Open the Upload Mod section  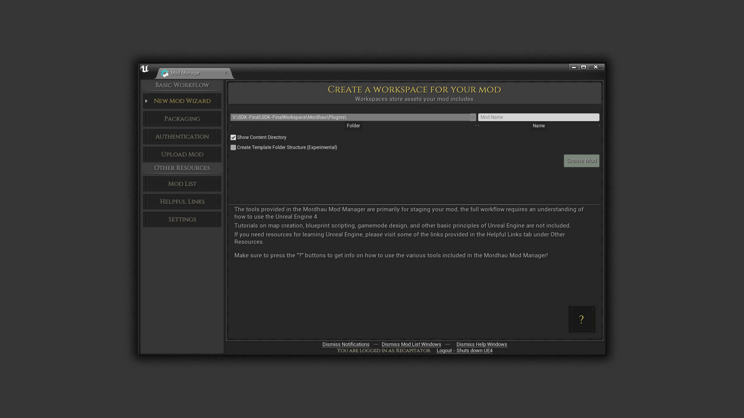coord(182,154)
